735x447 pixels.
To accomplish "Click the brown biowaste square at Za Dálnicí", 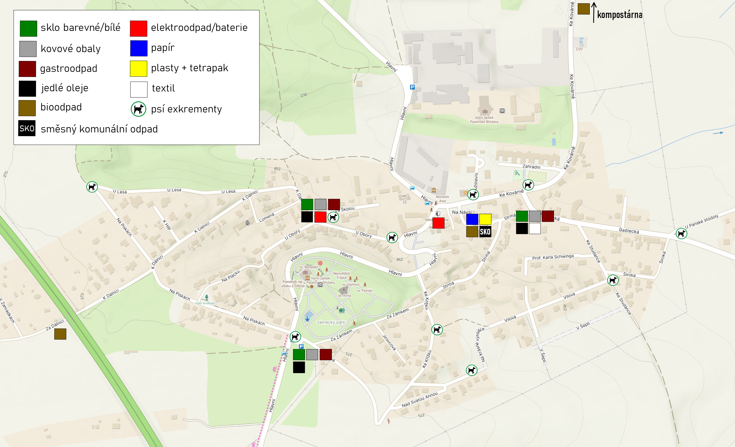I will [x=60, y=334].
